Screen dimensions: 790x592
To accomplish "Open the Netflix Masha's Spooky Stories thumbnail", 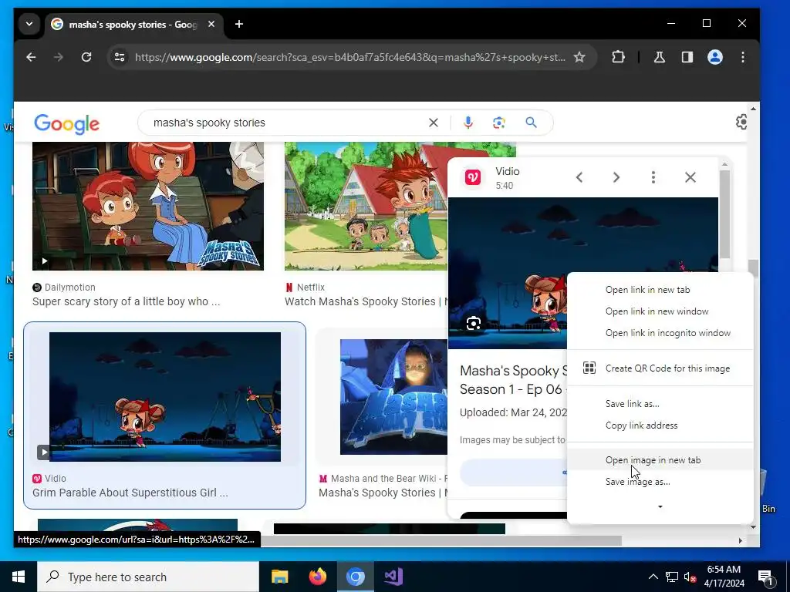I will (366, 206).
